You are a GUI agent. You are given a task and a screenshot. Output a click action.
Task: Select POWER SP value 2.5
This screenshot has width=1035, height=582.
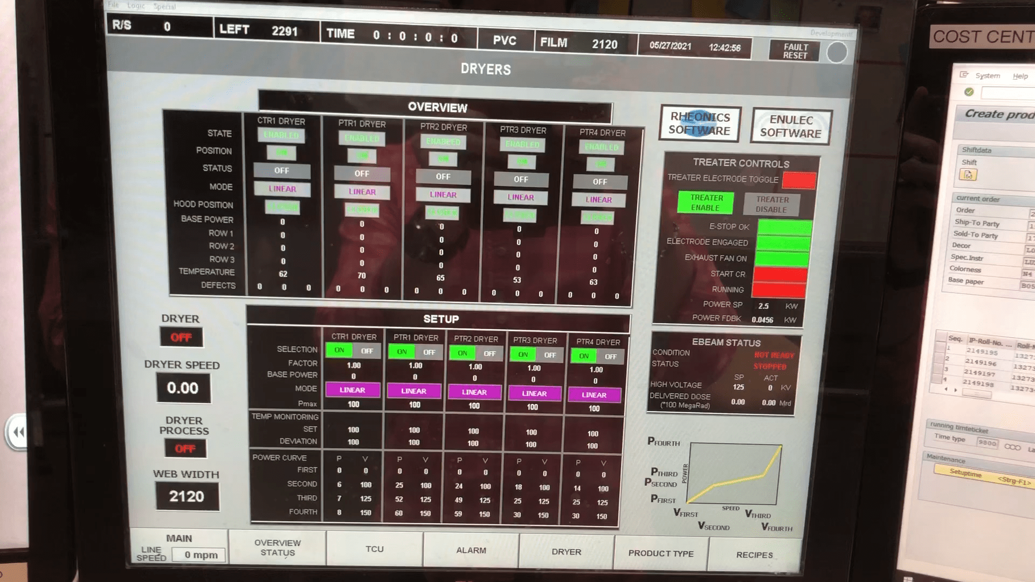pos(764,306)
